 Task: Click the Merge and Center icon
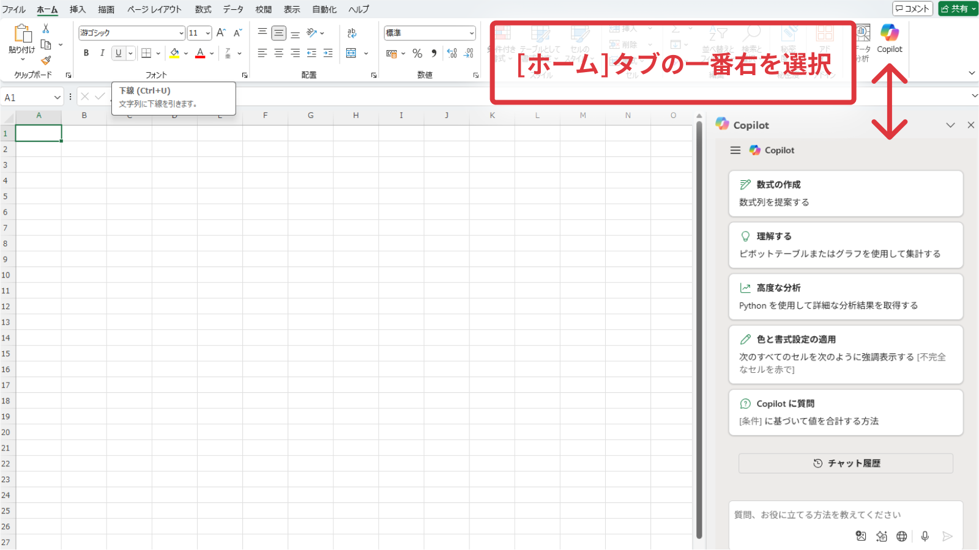click(351, 53)
